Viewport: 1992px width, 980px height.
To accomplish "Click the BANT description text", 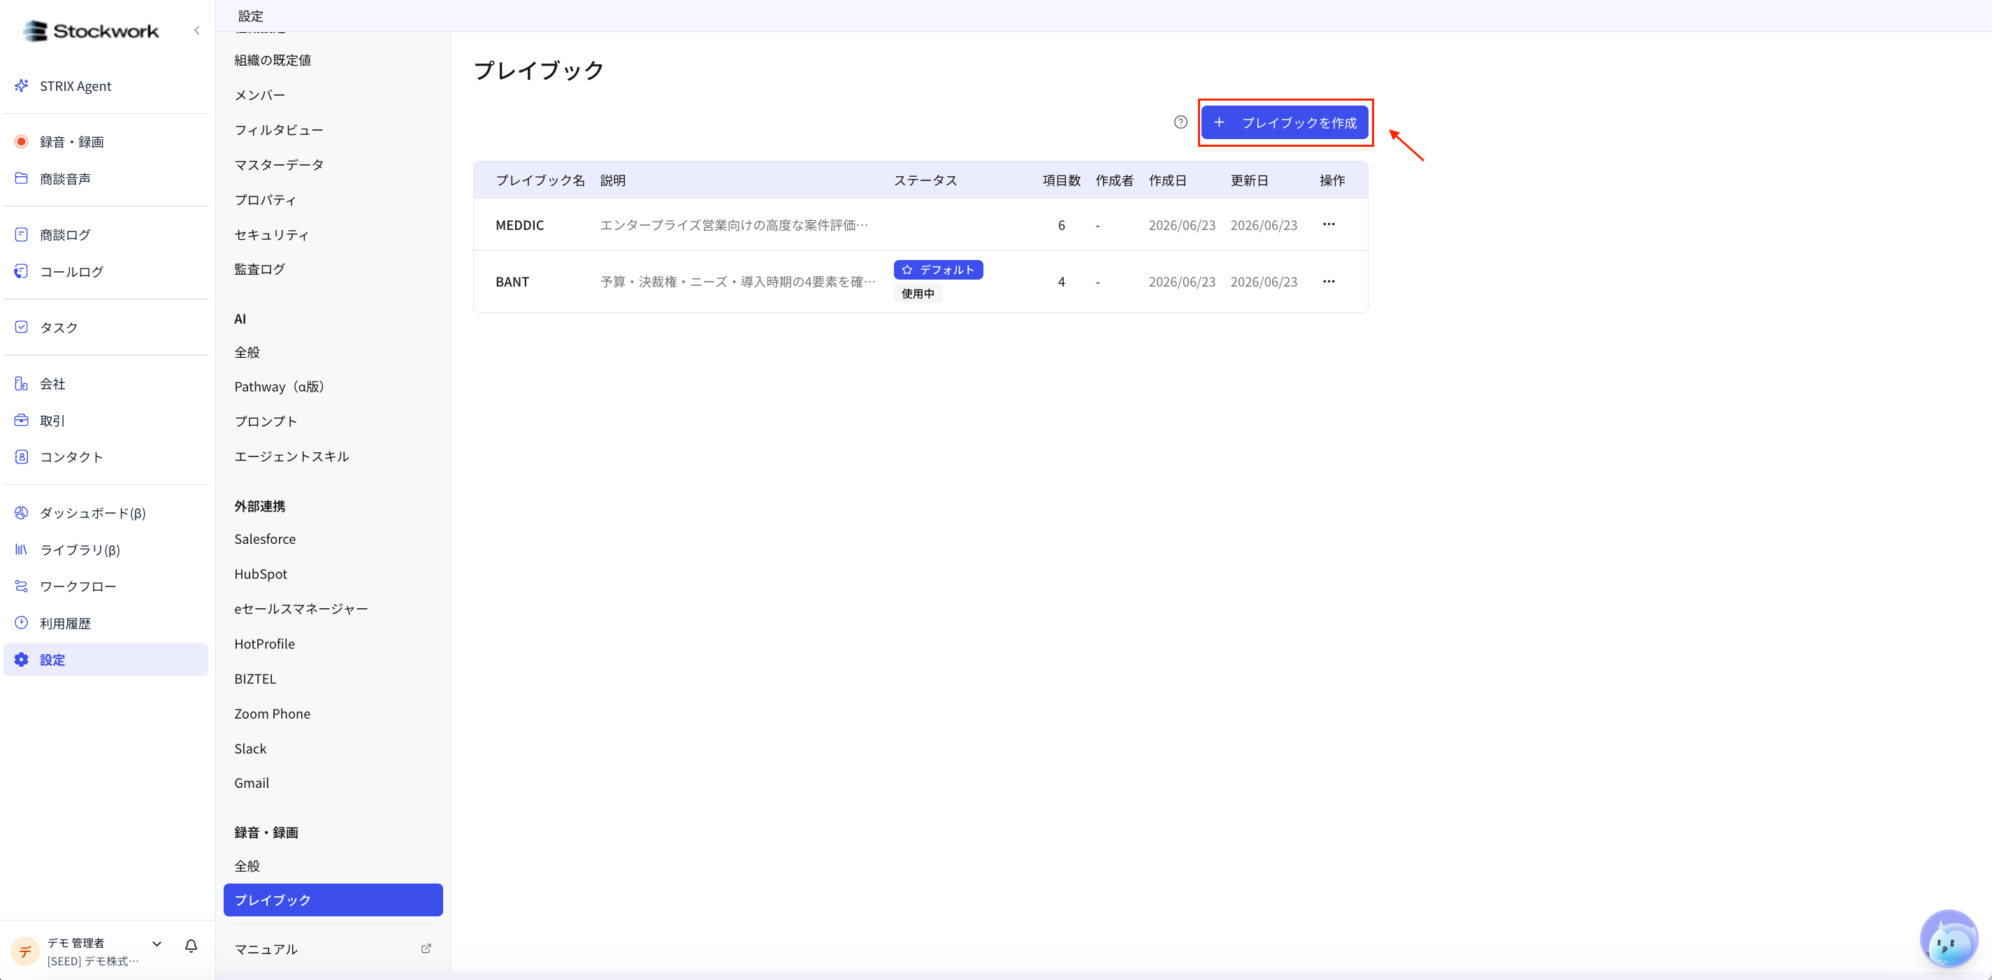I will click(x=737, y=282).
